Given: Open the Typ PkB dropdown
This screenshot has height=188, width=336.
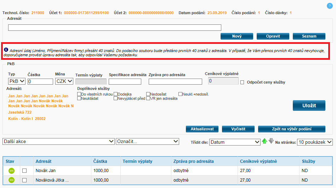Looking at the screenshot, I should tap(16, 81).
